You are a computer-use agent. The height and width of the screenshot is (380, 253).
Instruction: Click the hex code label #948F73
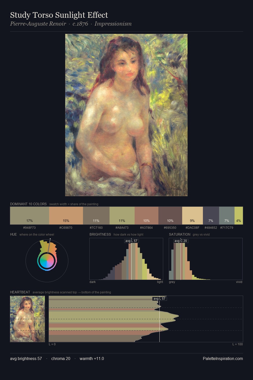(x=29, y=228)
